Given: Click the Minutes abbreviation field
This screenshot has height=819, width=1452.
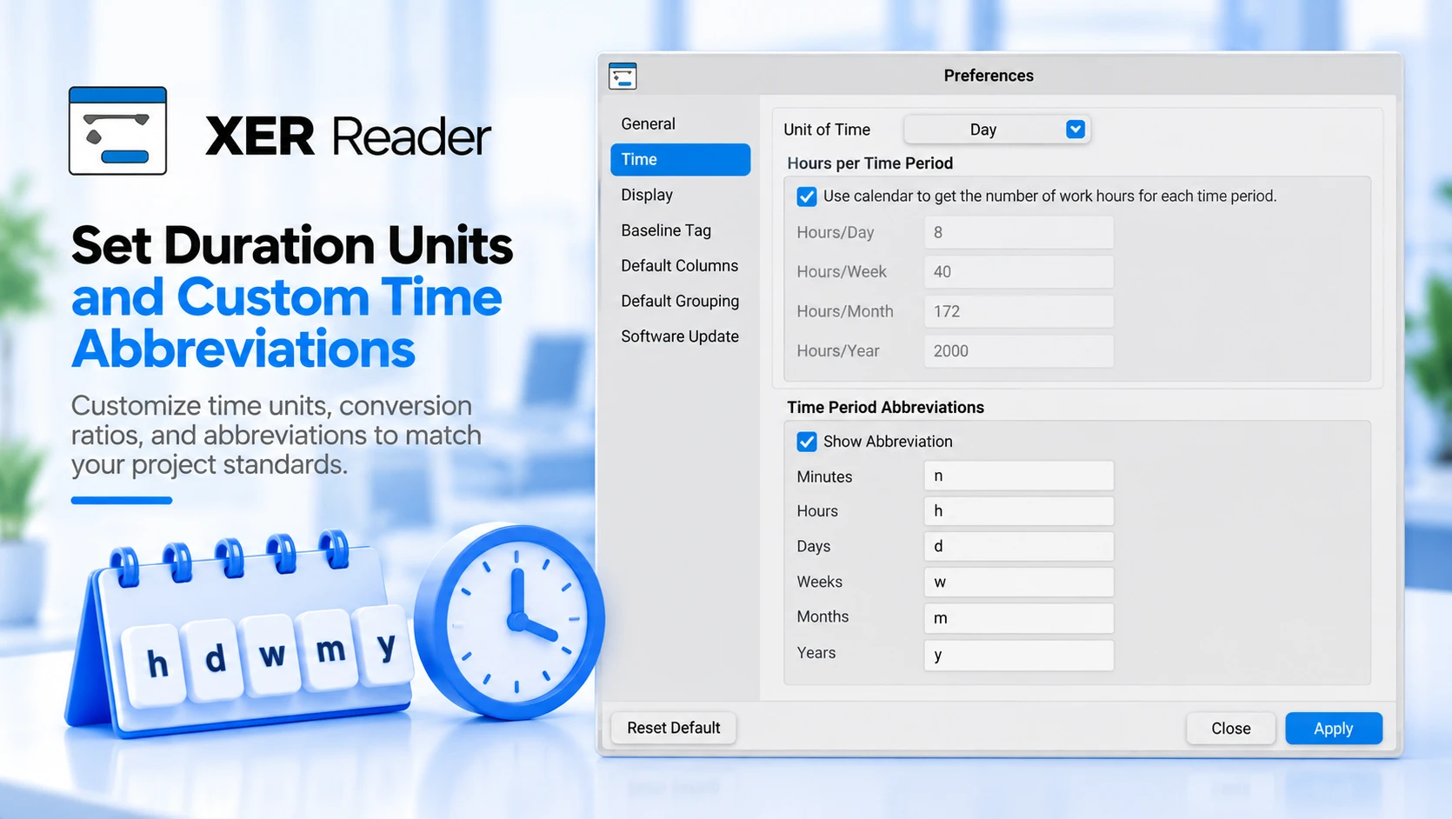Looking at the screenshot, I should tap(1019, 476).
